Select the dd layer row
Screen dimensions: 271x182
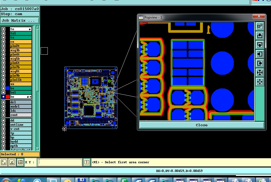tap(21, 120)
